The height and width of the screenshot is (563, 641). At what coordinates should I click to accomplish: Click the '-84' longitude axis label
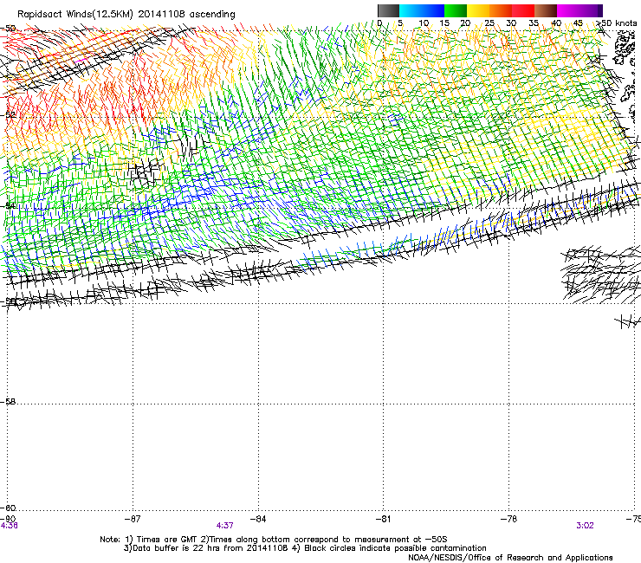pyautogui.click(x=258, y=519)
